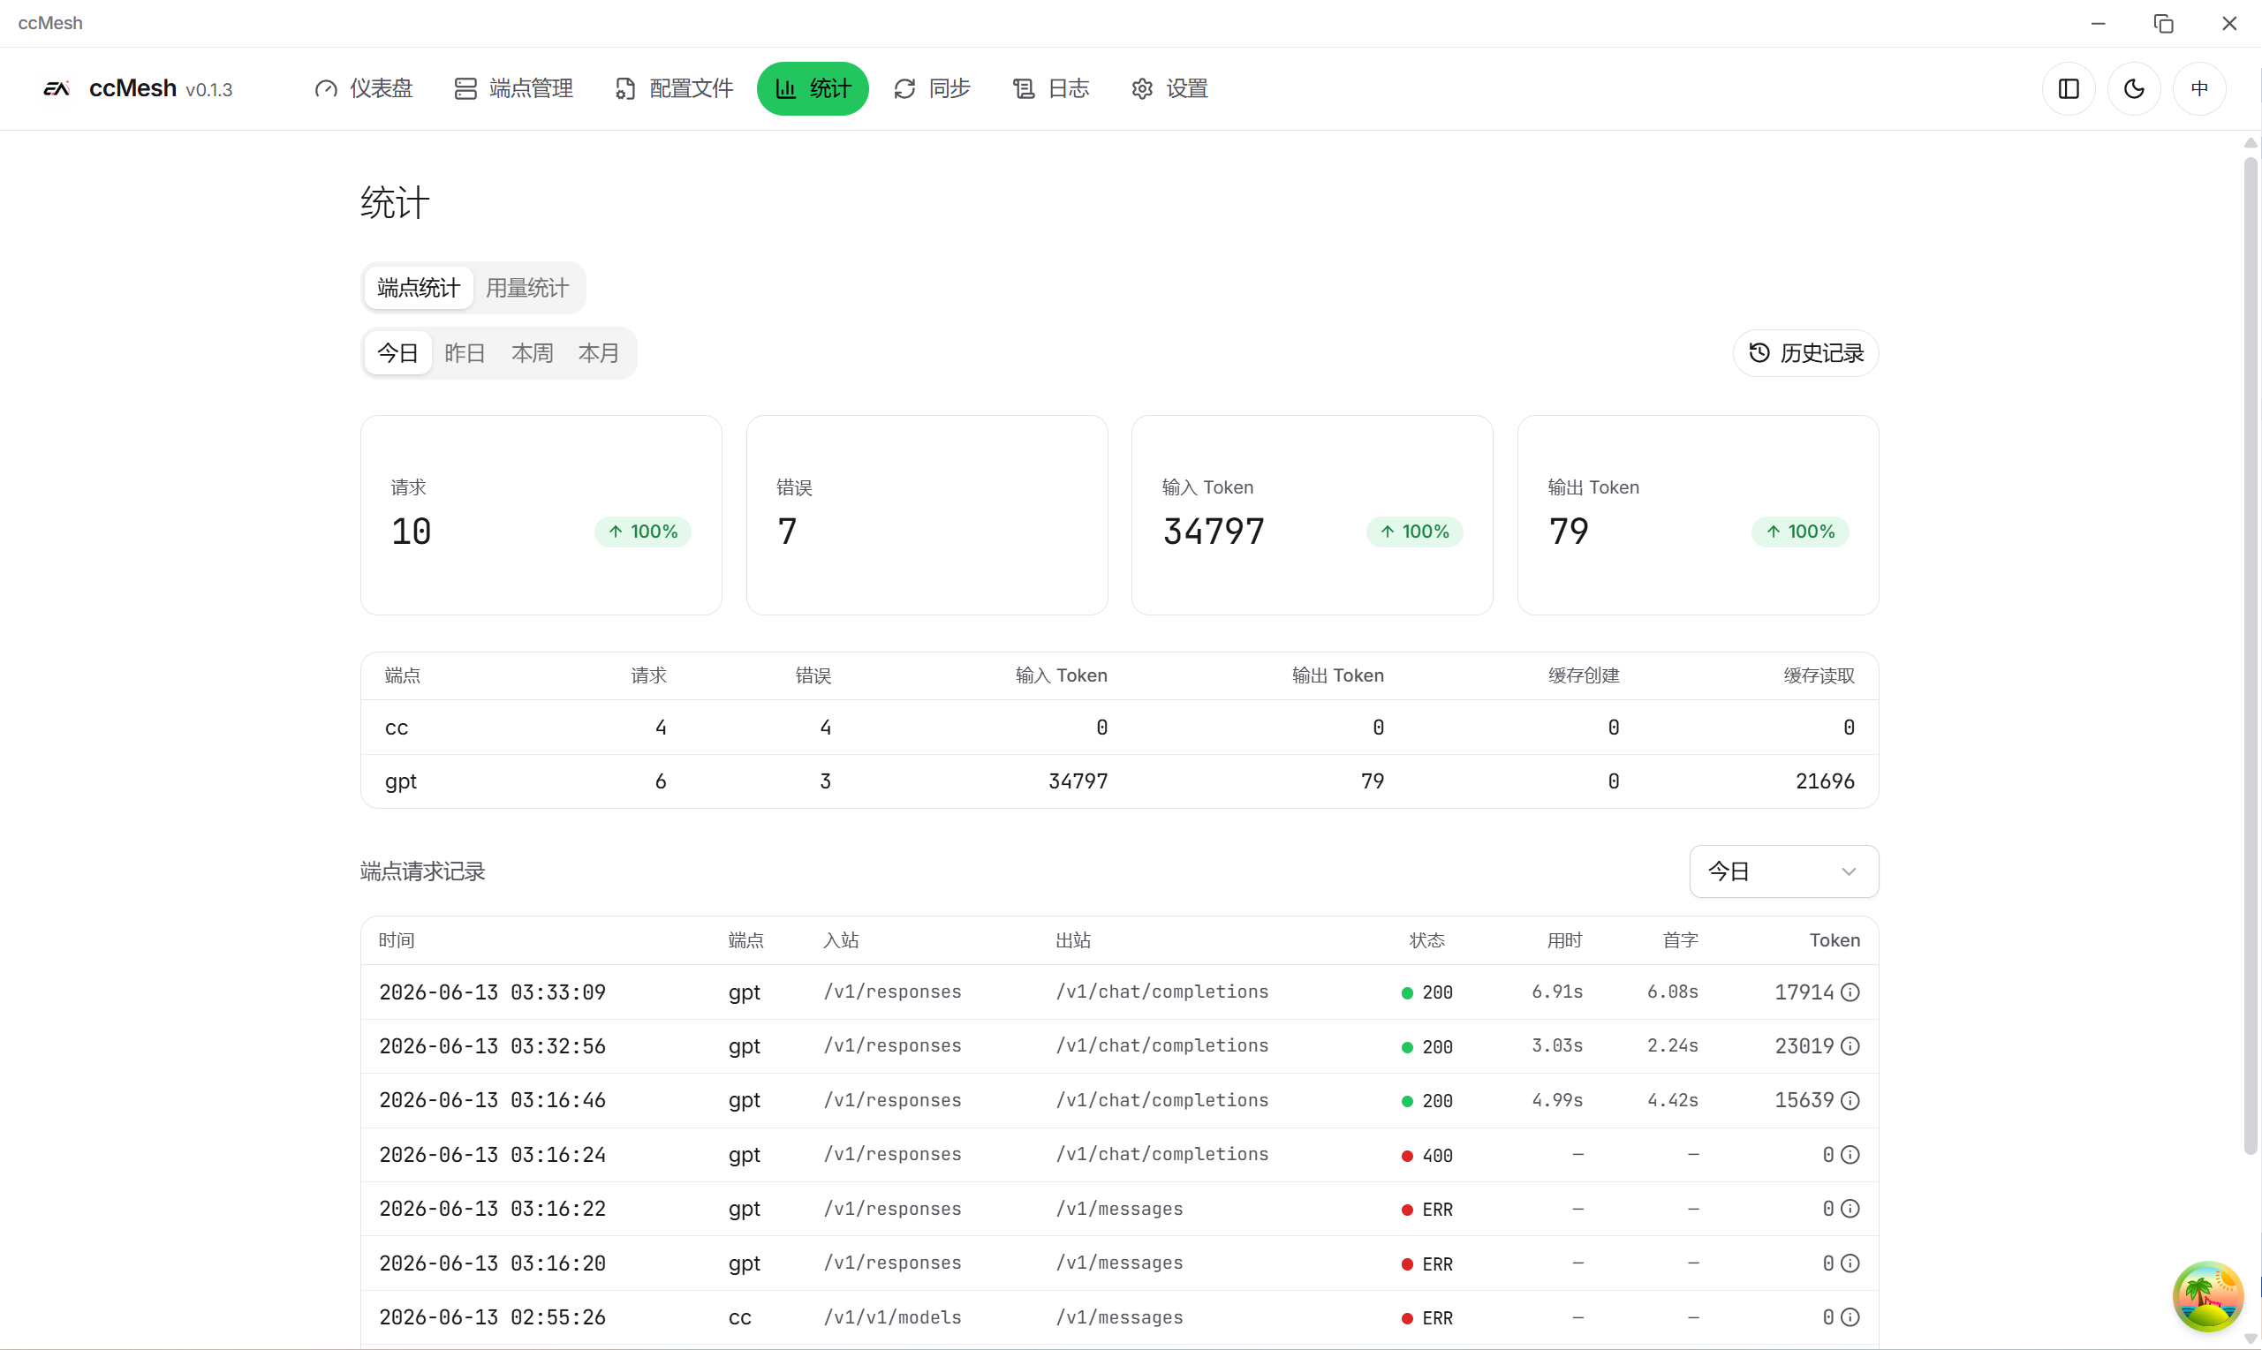
Task: Click info icon on 03:16:22 row
Action: (x=1850, y=1209)
